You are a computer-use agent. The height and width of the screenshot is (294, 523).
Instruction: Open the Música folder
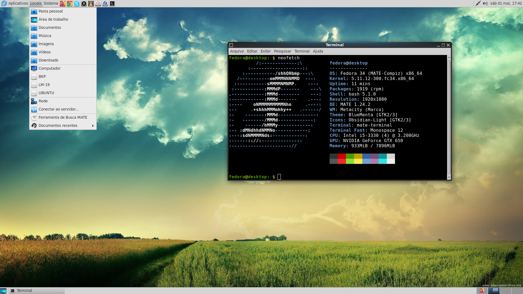[x=63, y=36]
